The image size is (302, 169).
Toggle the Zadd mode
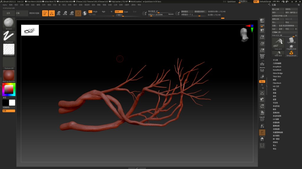pyautogui.click(x=119, y=11)
